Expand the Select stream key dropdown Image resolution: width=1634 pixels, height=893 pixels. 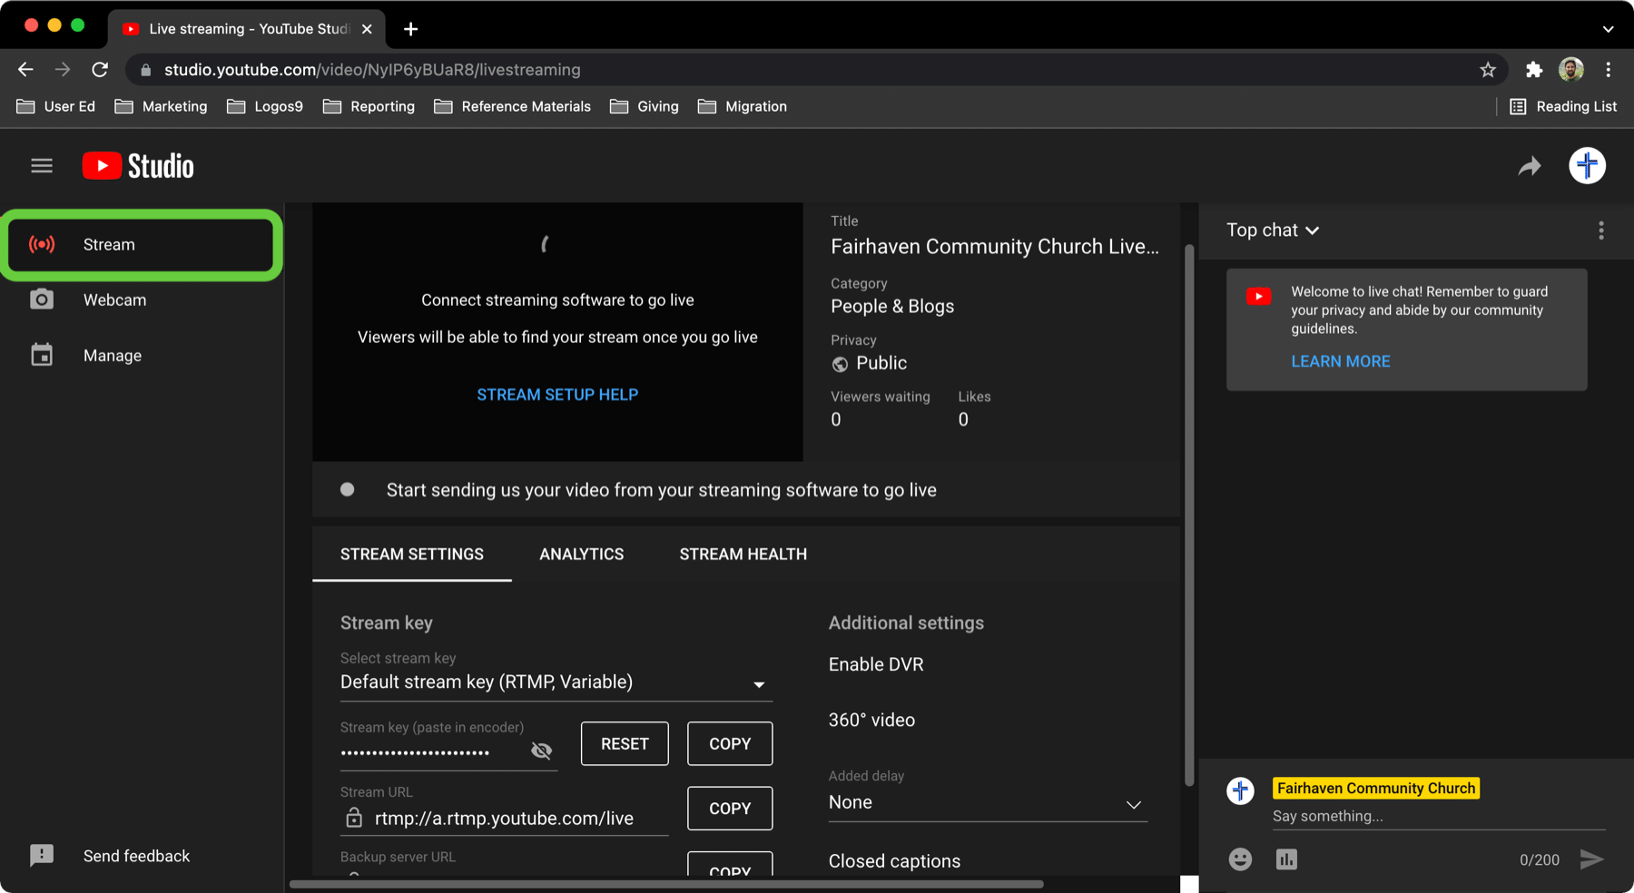coord(556,682)
